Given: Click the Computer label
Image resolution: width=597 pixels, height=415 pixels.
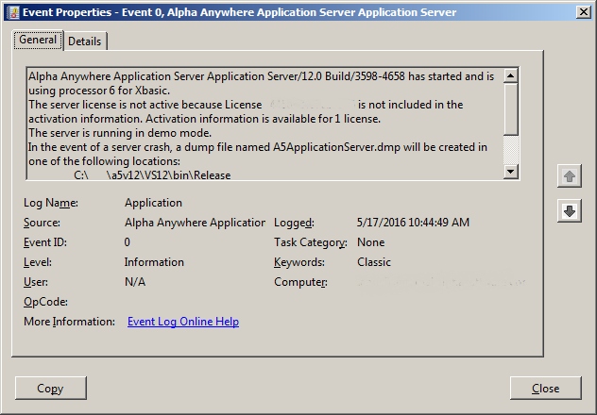Looking at the screenshot, I should click(x=300, y=282).
